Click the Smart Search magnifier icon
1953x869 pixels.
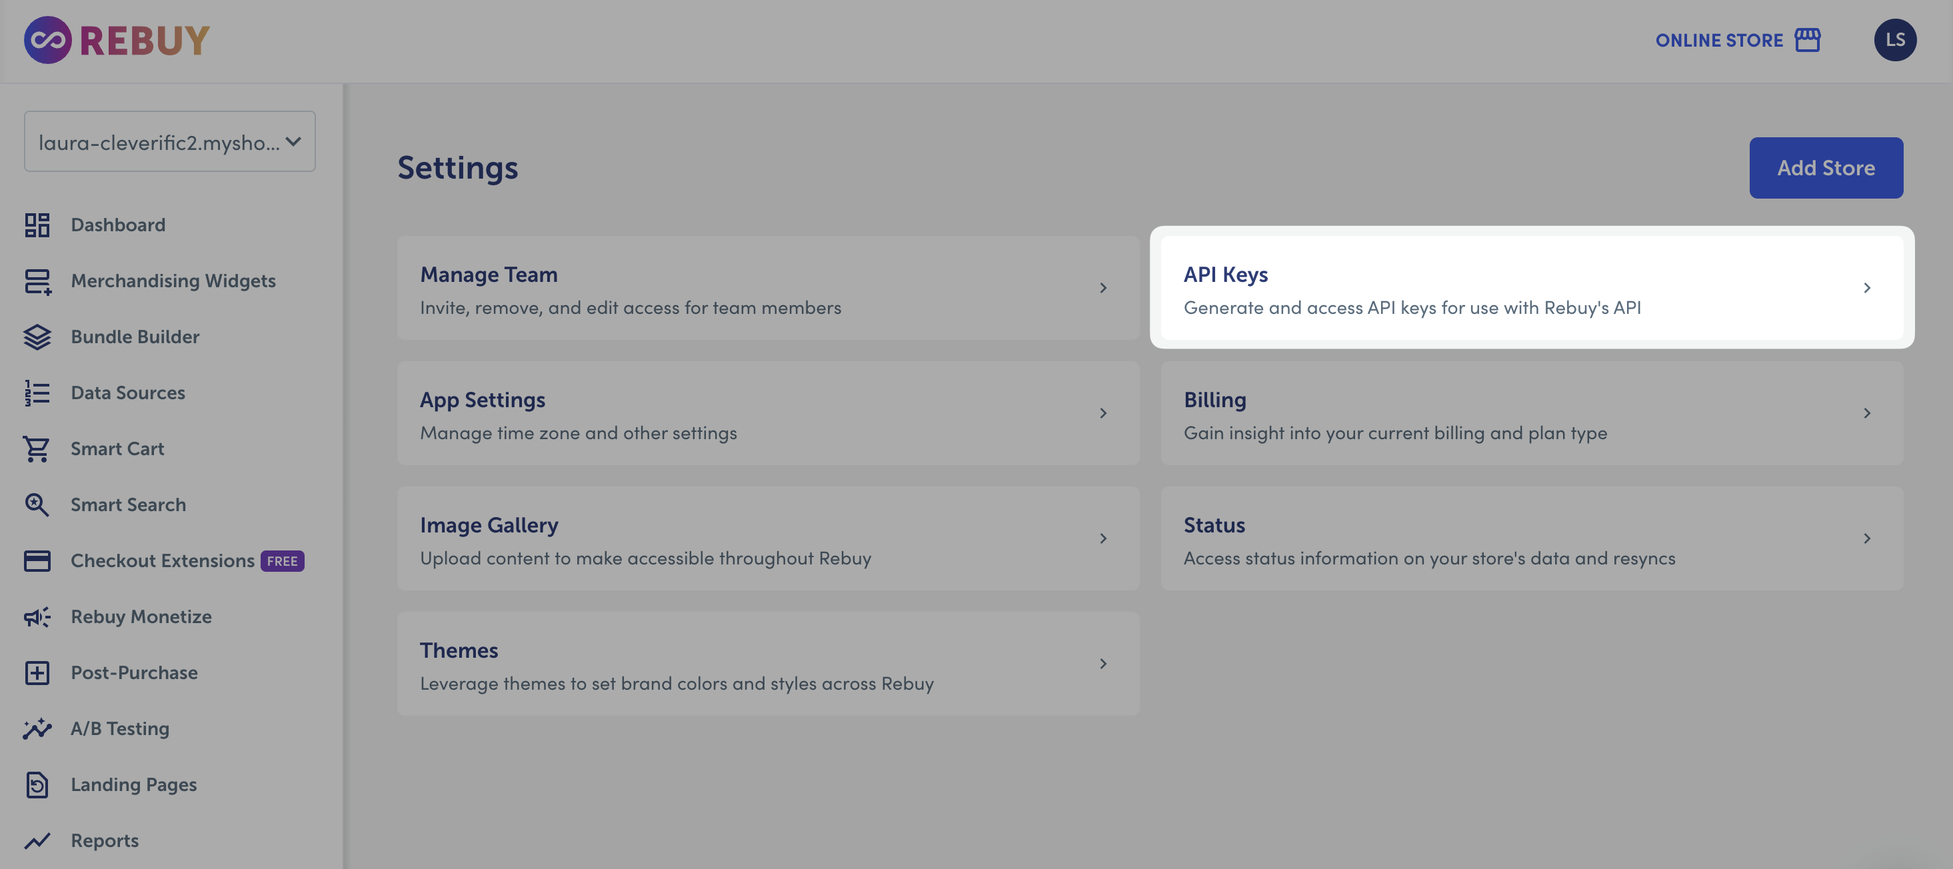pyautogui.click(x=37, y=505)
